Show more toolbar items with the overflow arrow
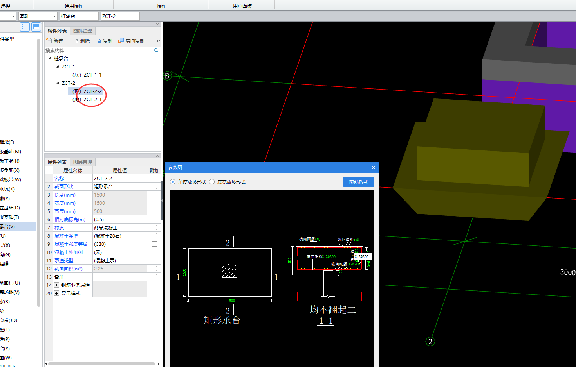576x367 pixels. point(159,41)
